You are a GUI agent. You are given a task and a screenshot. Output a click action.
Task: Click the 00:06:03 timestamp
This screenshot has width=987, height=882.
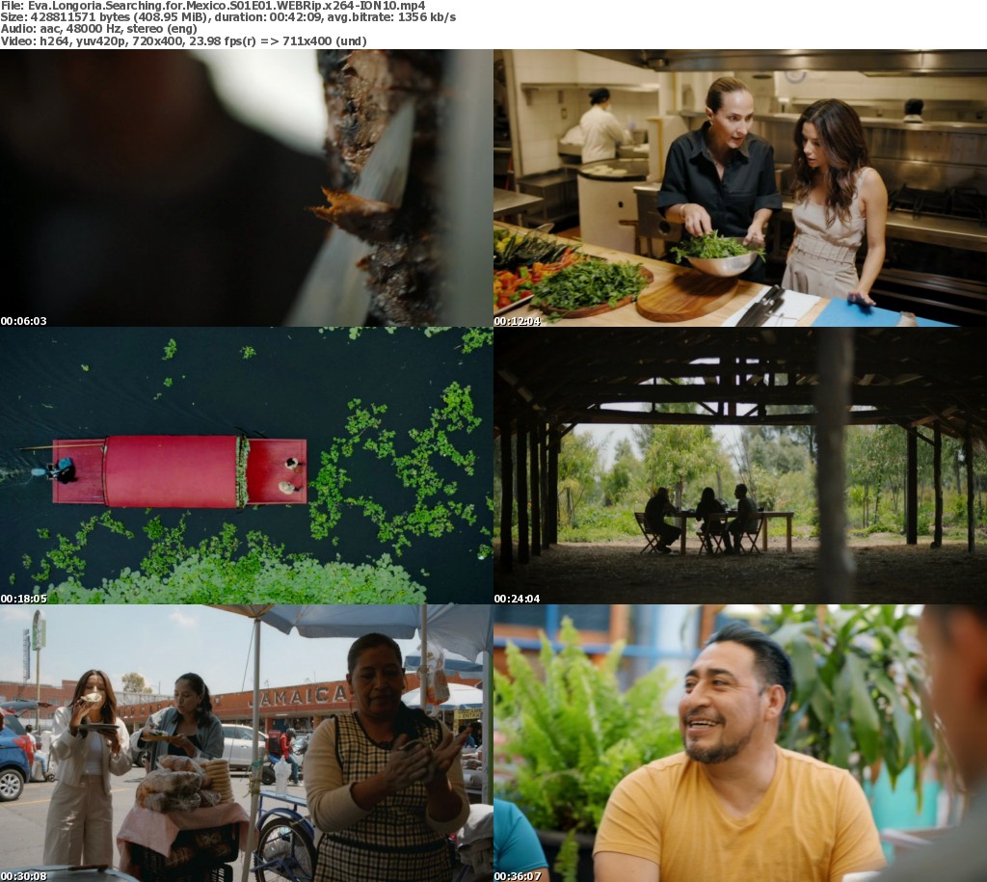24,321
